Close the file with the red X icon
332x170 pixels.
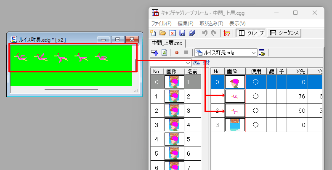[173, 33]
